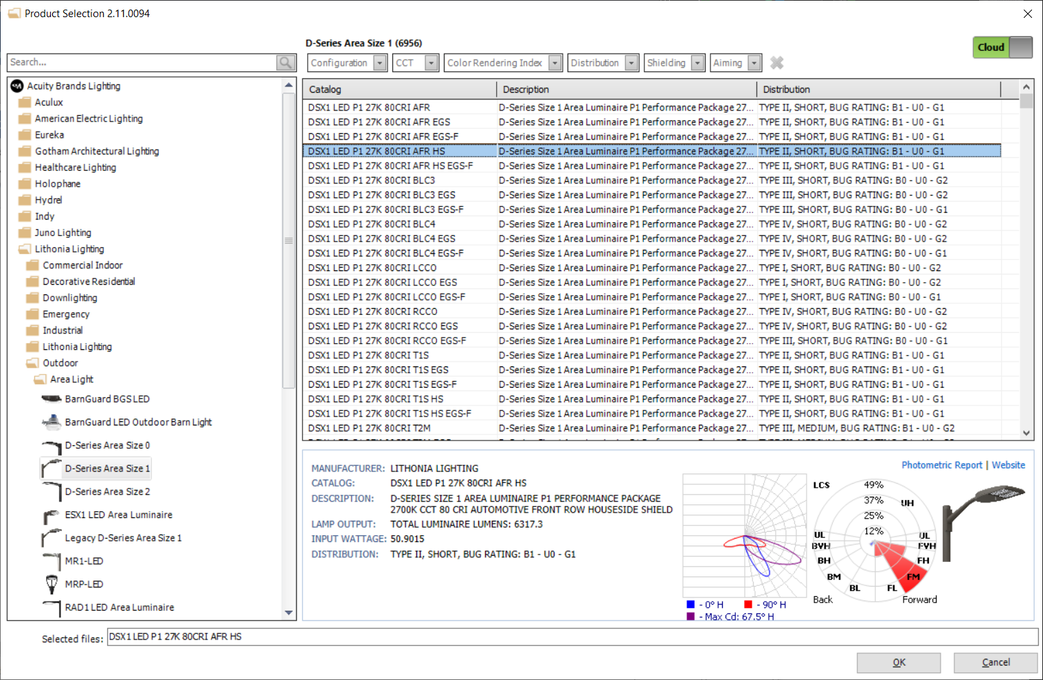Open the Downlighting category
The image size is (1043, 680).
click(x=70, y=298)
